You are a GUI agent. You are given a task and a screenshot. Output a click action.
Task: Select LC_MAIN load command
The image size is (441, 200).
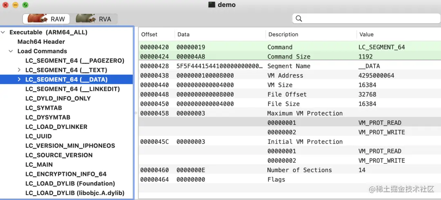pos(39,164)
